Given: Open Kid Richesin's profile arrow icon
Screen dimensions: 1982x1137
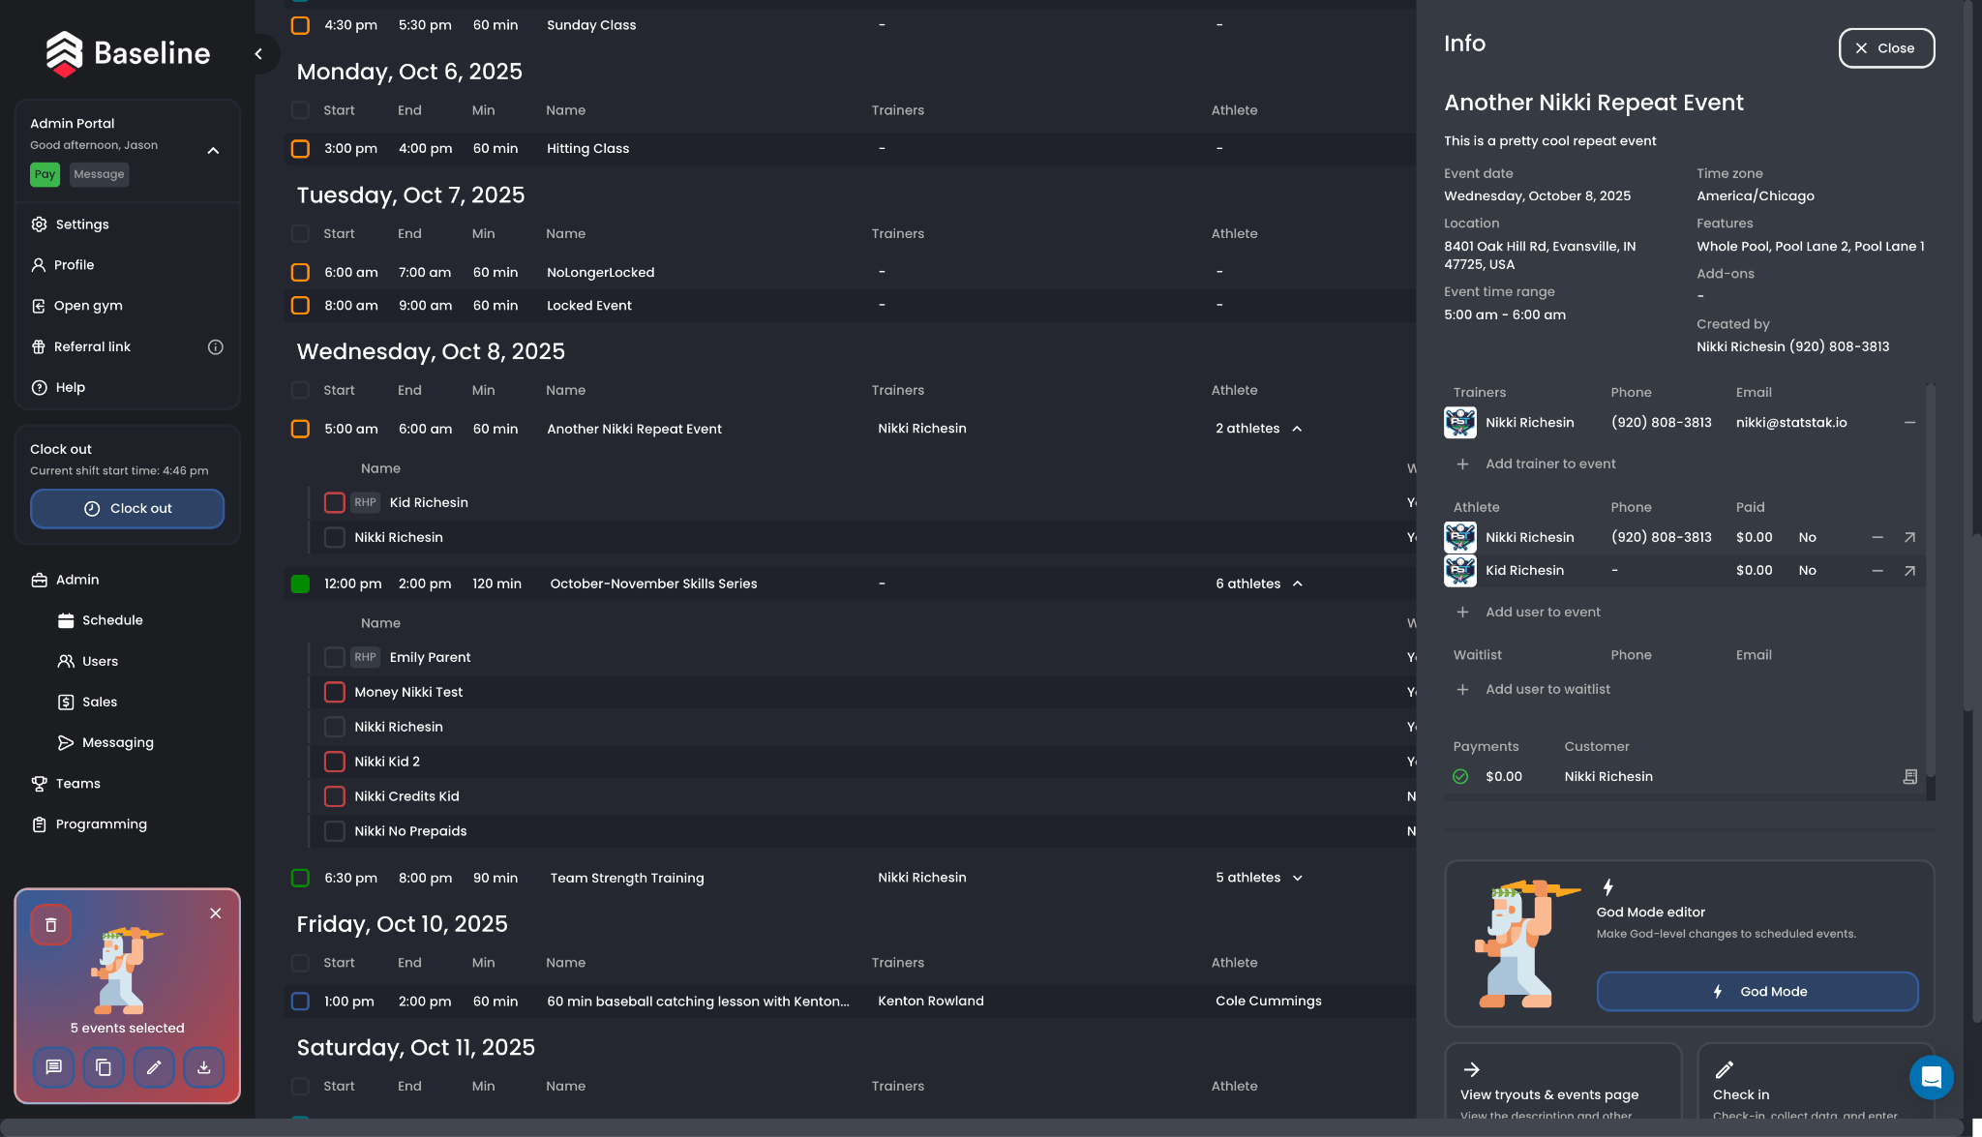Looking at the screenshot, I should point(1909,571).
